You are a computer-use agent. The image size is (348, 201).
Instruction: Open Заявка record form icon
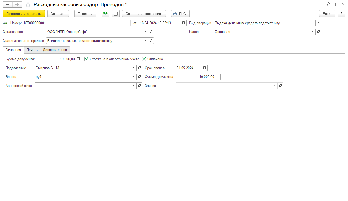pyautogui.click(x=280, y=86)
